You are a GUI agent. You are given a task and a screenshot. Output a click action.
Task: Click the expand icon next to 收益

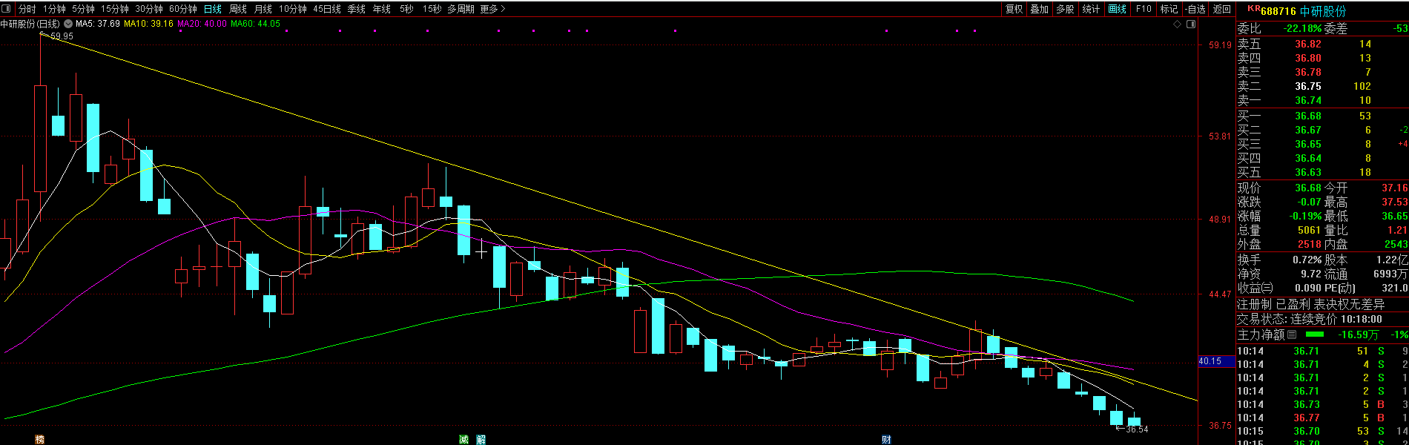click(x=1268, y=288)
